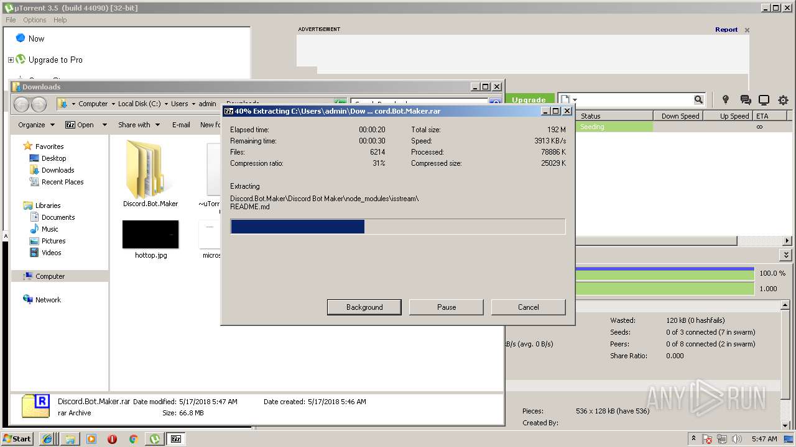Screen dimensions: 796x447
Task: Open the Opera icon in taskbar
Action: tap(113, 439)
